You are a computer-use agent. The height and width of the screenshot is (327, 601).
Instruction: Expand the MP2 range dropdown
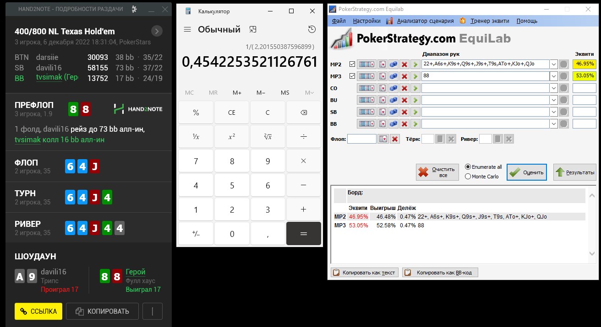pos(554,64)
